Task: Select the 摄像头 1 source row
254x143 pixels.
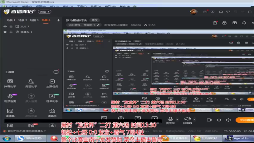Action: point(31,32)
